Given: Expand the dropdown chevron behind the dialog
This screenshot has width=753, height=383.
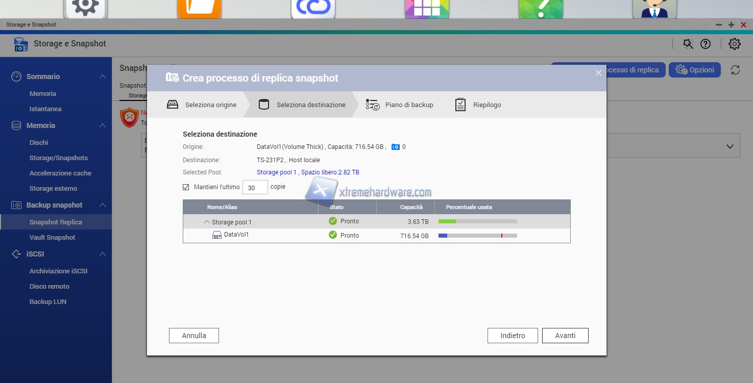Looking at the screenshot, I should (x=729, y=147).
